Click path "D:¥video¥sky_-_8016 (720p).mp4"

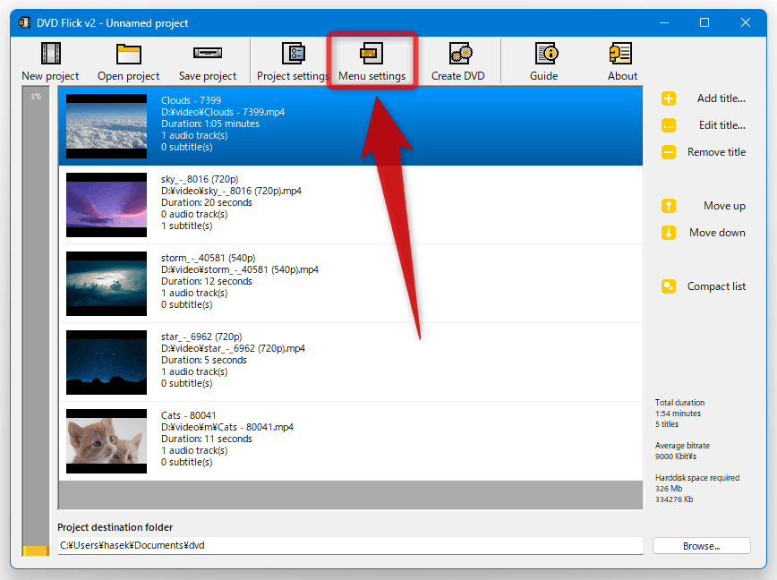[x=231, y=191]
